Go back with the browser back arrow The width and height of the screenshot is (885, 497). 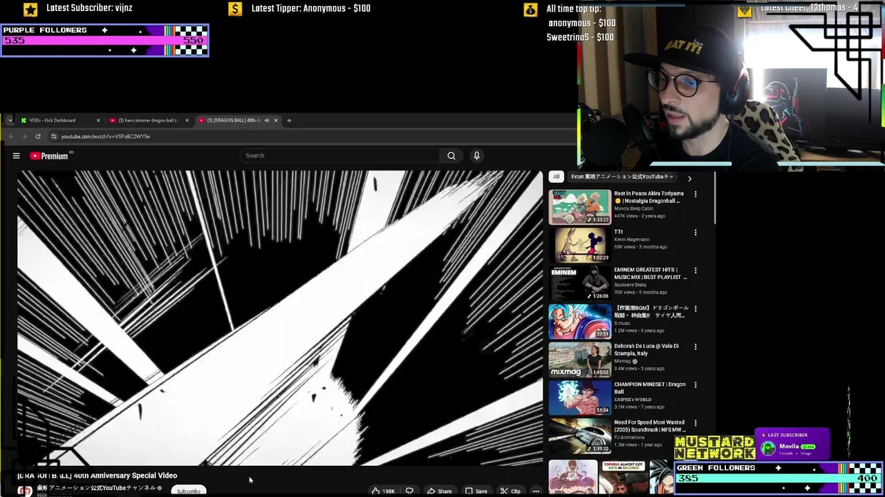(10, 137)
